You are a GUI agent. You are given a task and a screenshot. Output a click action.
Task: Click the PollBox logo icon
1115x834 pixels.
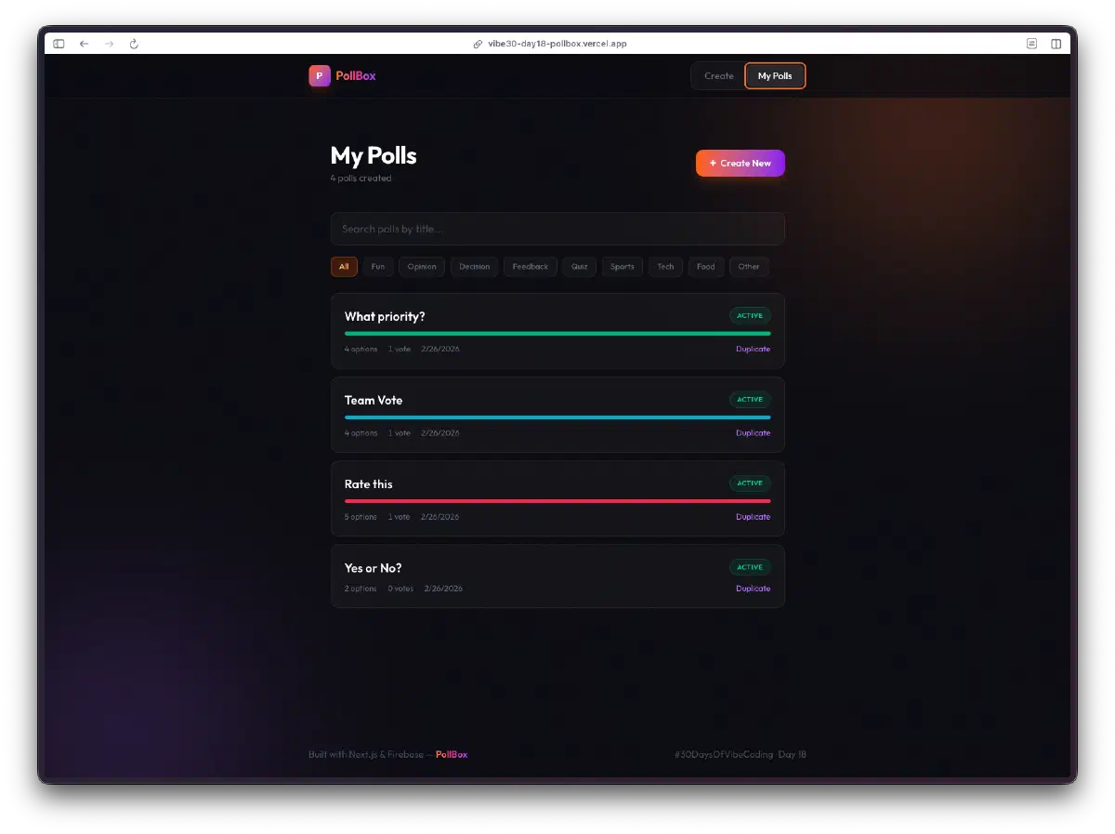click(320, 76)
